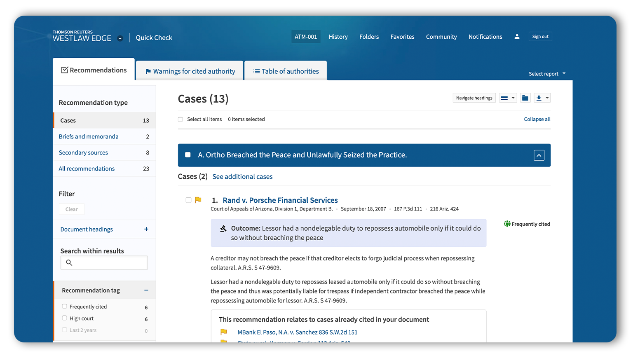Click the detail level view icon
The height and width of the screenshot is (356, 633).
point(504,98)
